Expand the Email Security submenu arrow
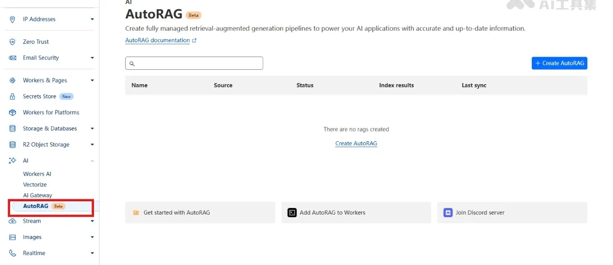 tap(92, 58)
